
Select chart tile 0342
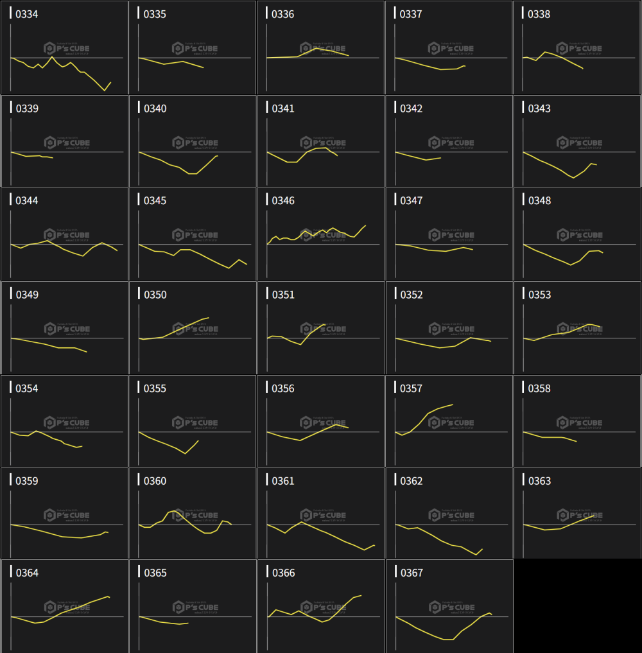point(449,142)
